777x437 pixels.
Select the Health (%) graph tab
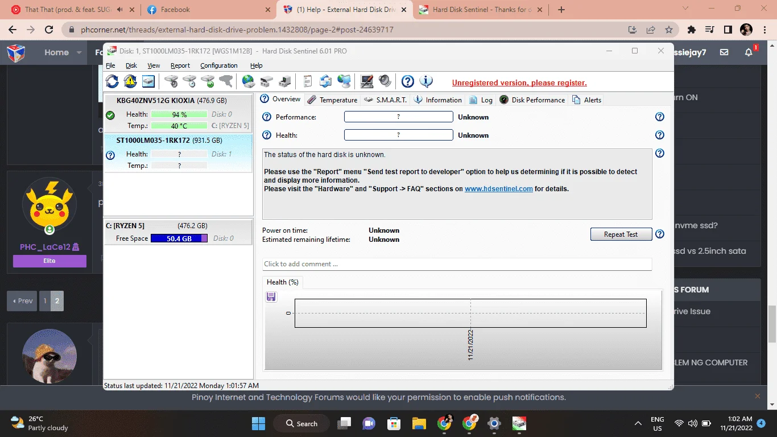(x=283, y=282)
